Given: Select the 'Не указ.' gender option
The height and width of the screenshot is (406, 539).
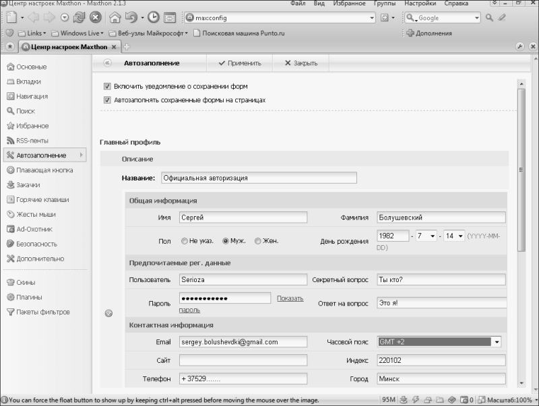Looking at the screenshot, I should 184,241.
